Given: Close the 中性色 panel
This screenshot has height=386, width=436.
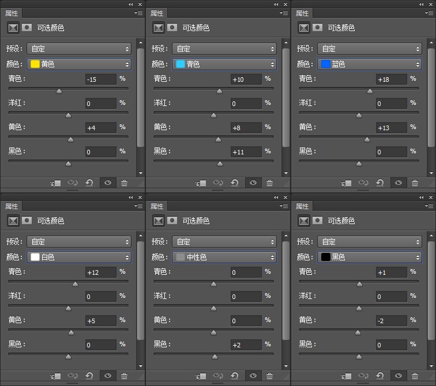Looking at the screenshot, I should click(x=285, y=197).
